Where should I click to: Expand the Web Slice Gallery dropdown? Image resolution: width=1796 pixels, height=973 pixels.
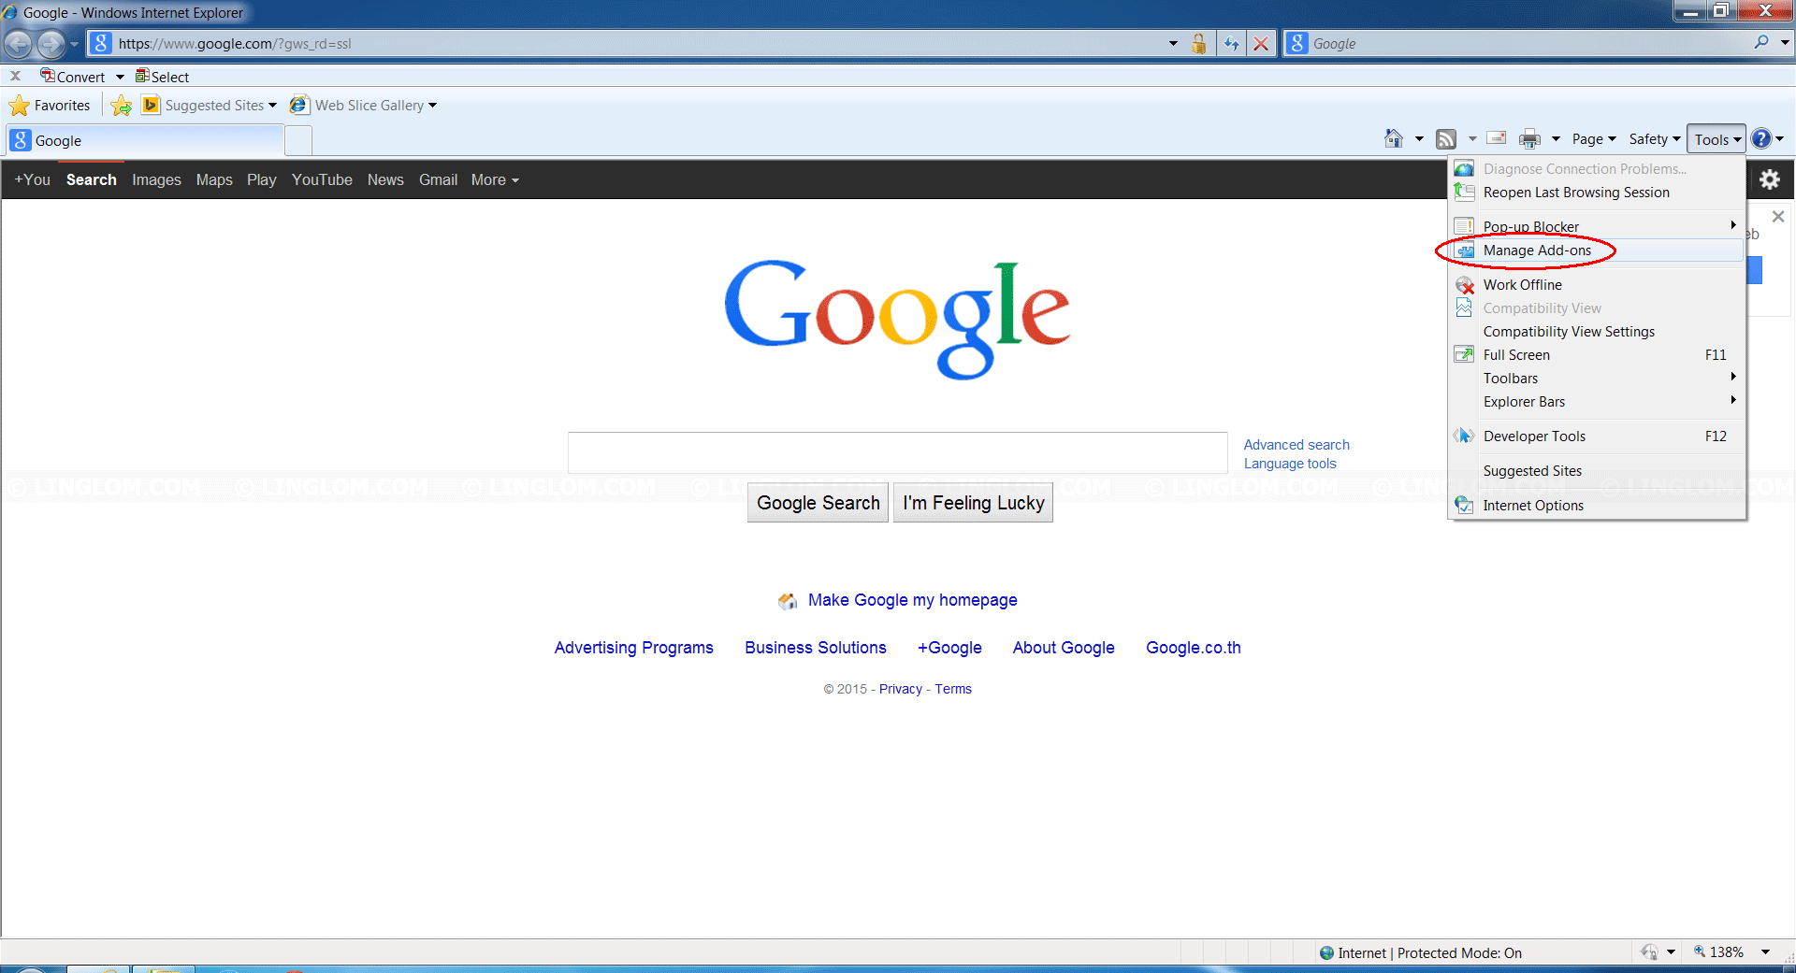432,106
